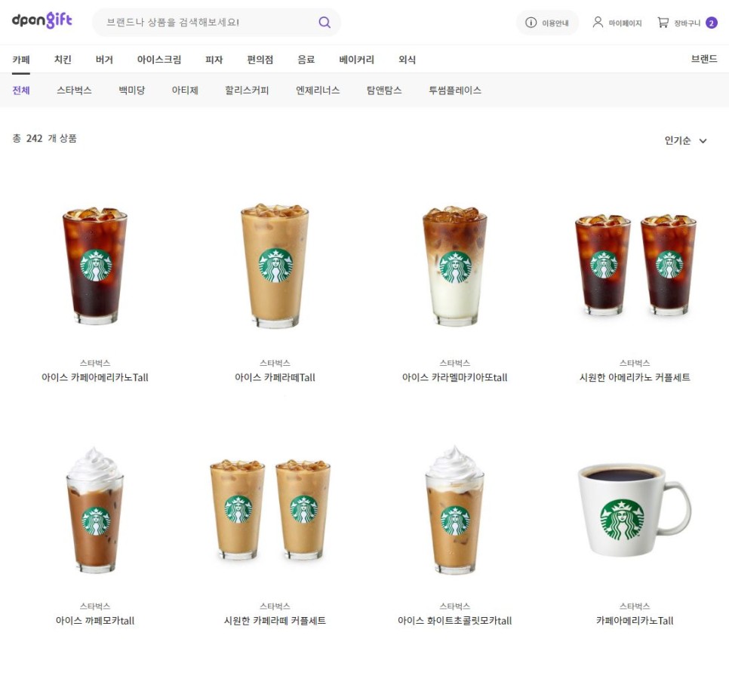Click 아이스 카페아메리카노Tall title
Screen dimensions: 729x697
(x=95, y=377)
